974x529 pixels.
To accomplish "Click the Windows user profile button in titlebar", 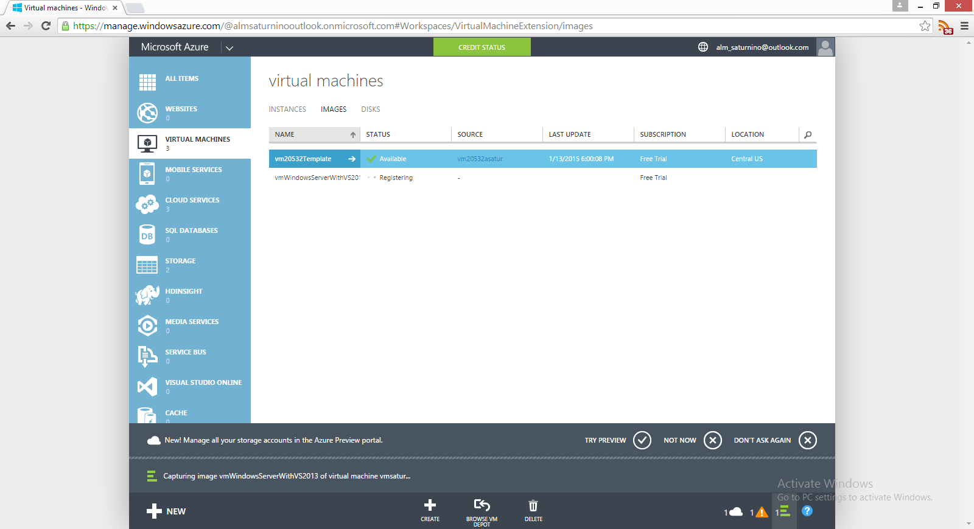I will 900,5.
